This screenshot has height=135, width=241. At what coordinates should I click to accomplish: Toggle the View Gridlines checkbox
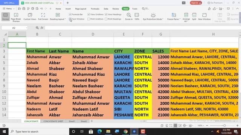(x=89, y=14)
